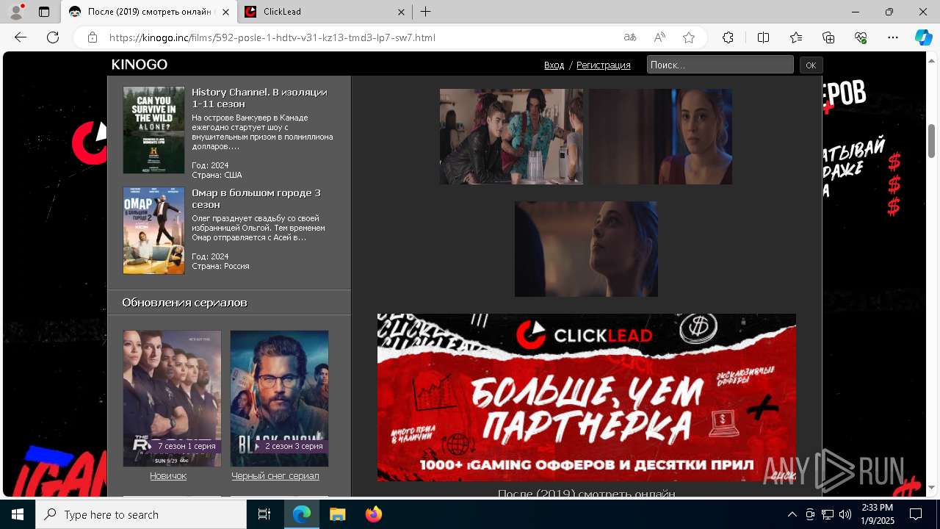Enlarge the screenshot of girl in red
Screen dimensions: 940x529
(661, 137)
